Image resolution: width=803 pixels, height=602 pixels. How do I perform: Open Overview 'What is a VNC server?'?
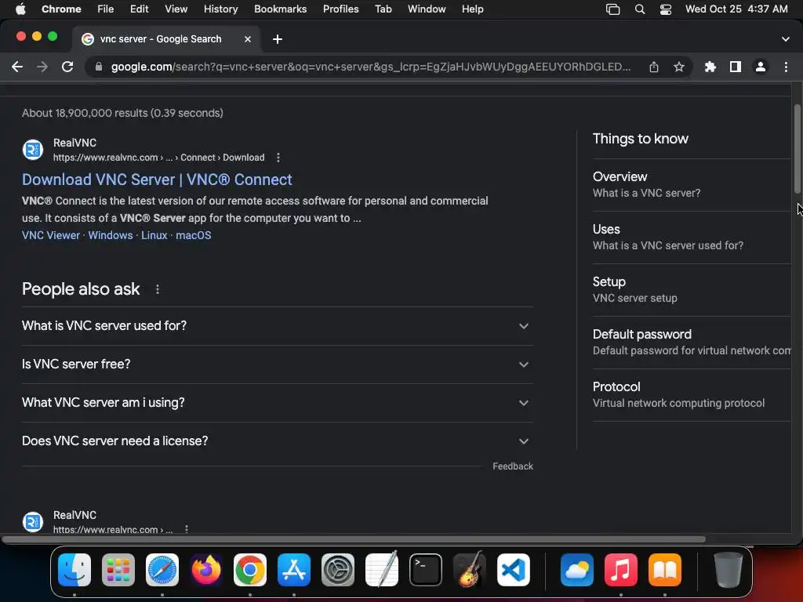[x=692, y=185]
